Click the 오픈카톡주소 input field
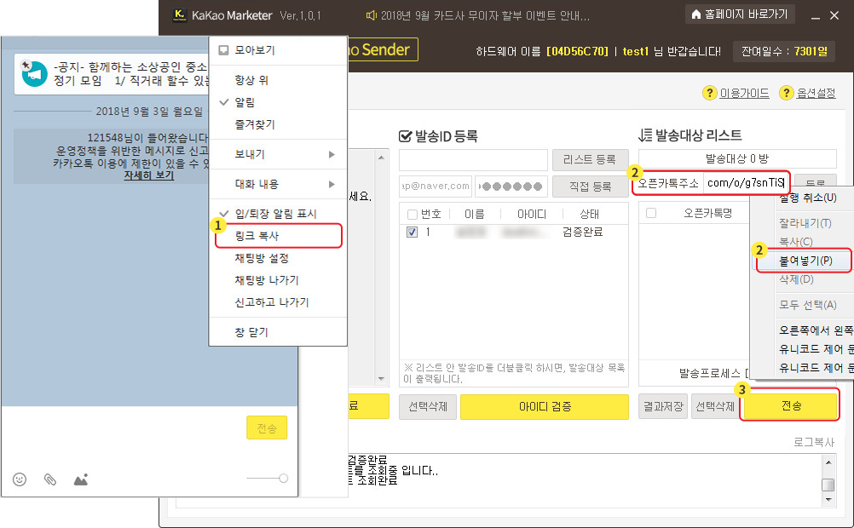Screen dimensions: 854x528 pos(745,183)
